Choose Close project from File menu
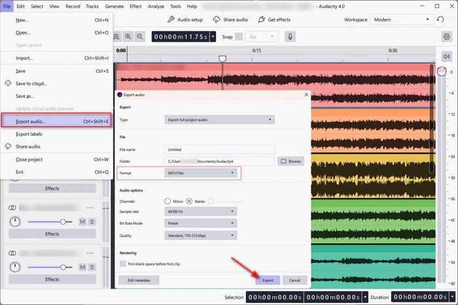Screen dimensions: 458x305 [x=56, y=159]
